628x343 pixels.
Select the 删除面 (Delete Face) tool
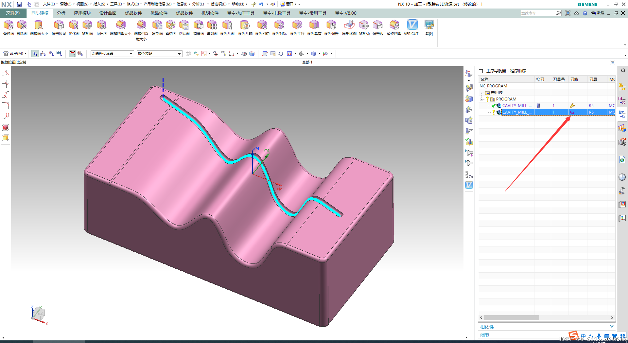tap(22, 27)
